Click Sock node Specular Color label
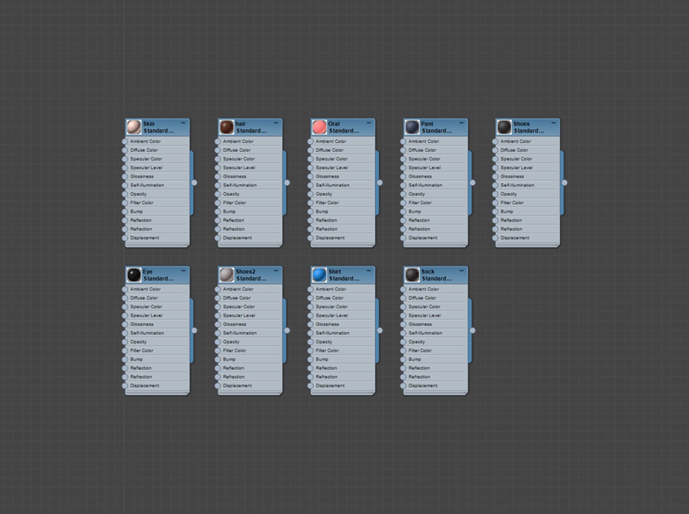The height and width of the screenshot is (514, 689). click(425, 307)
